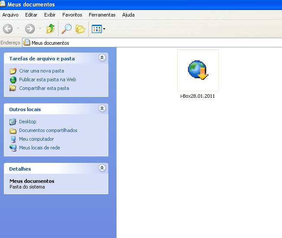The height and width of the screenshot is (238, 282).
Task: Click the Meu computador icon
Action: point(13,139)
